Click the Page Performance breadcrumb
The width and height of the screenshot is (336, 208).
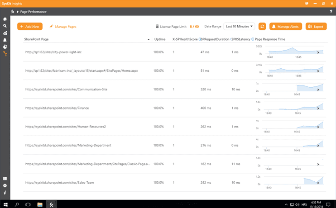(33, 12)
